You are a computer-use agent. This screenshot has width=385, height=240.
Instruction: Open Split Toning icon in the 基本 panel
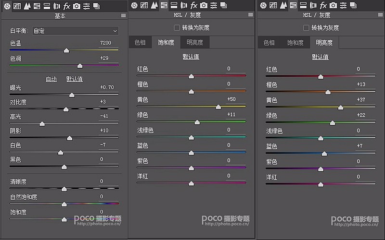[x=47, y=6]
